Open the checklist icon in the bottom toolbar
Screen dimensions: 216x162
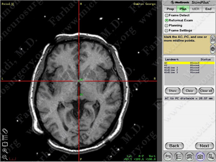179,157
